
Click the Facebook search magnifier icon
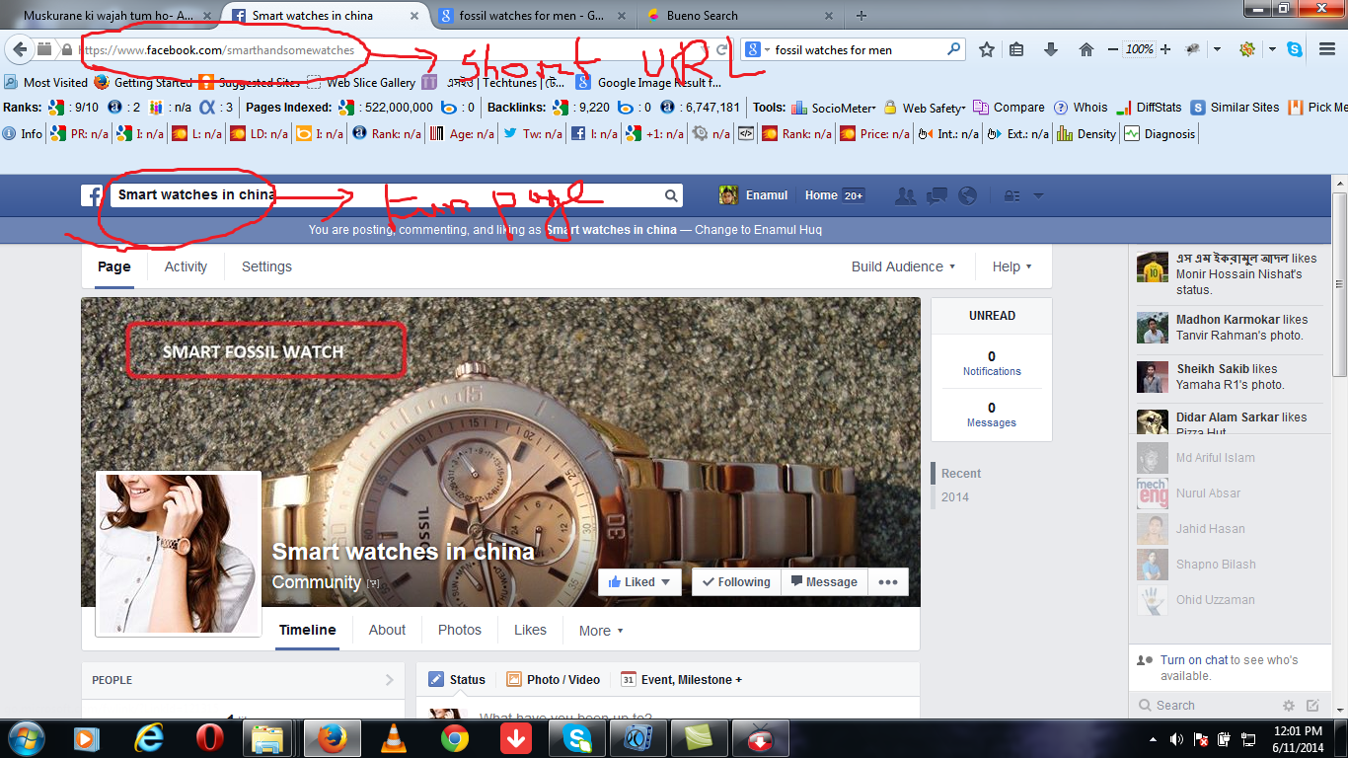[x=671, y=195]
